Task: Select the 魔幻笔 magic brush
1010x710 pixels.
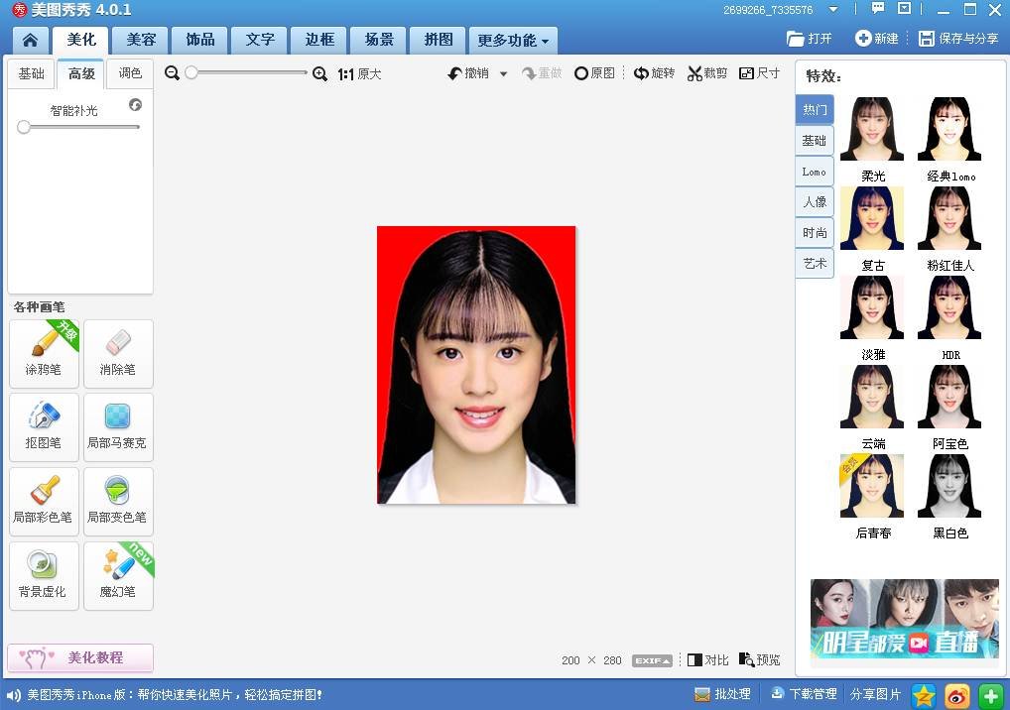Action: [118, 575]
